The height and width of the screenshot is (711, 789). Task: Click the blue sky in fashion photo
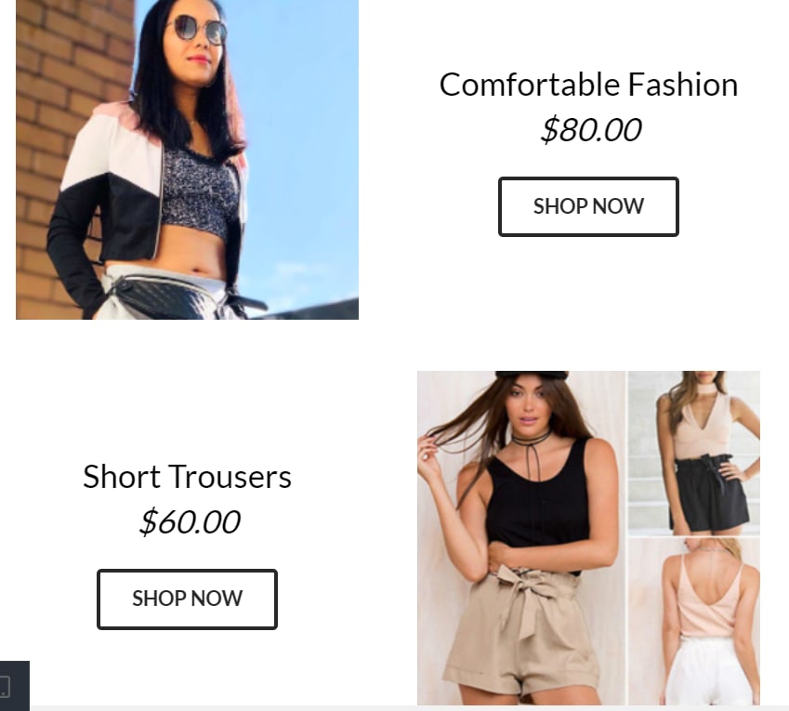(x=302, y=125)
